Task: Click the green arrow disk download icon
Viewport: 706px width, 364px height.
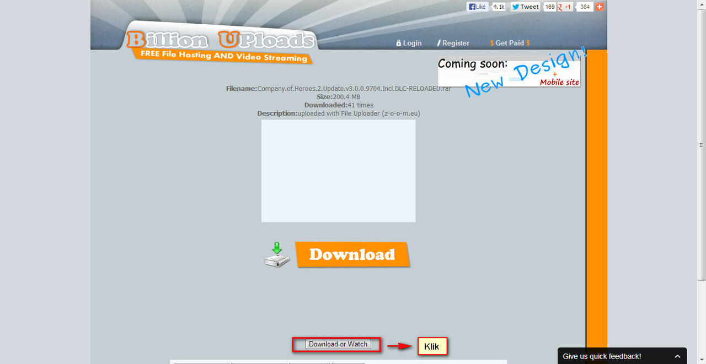Action: 276,255
